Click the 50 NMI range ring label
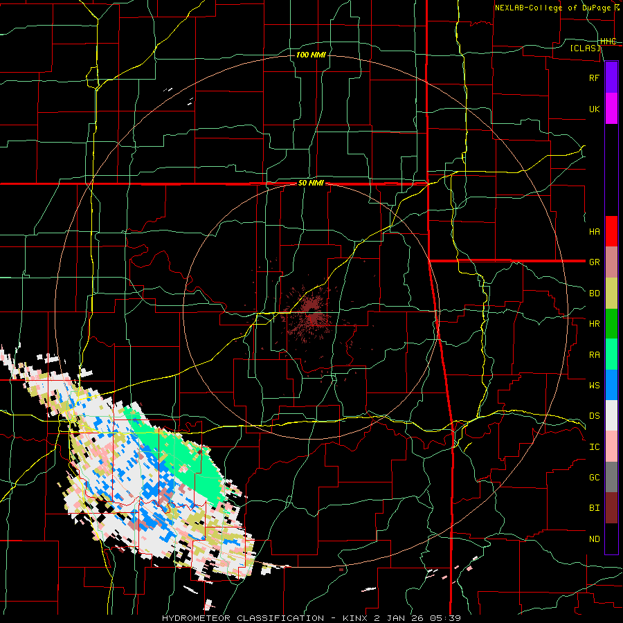 click(311, 183)
